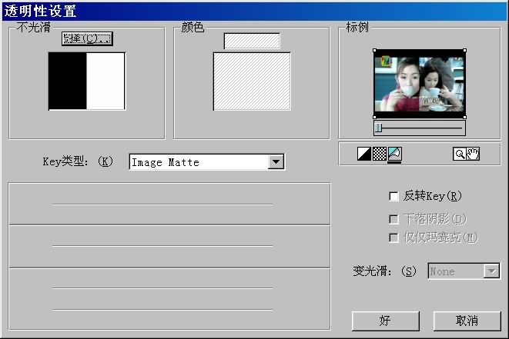Click the 透明性设置 title bar
This screenshot has height=339, width=509.
pyautogui.click(x=254, y=12)
